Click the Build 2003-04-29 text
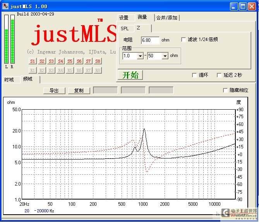This screenshot has width=259, height=222. (35, 14)
